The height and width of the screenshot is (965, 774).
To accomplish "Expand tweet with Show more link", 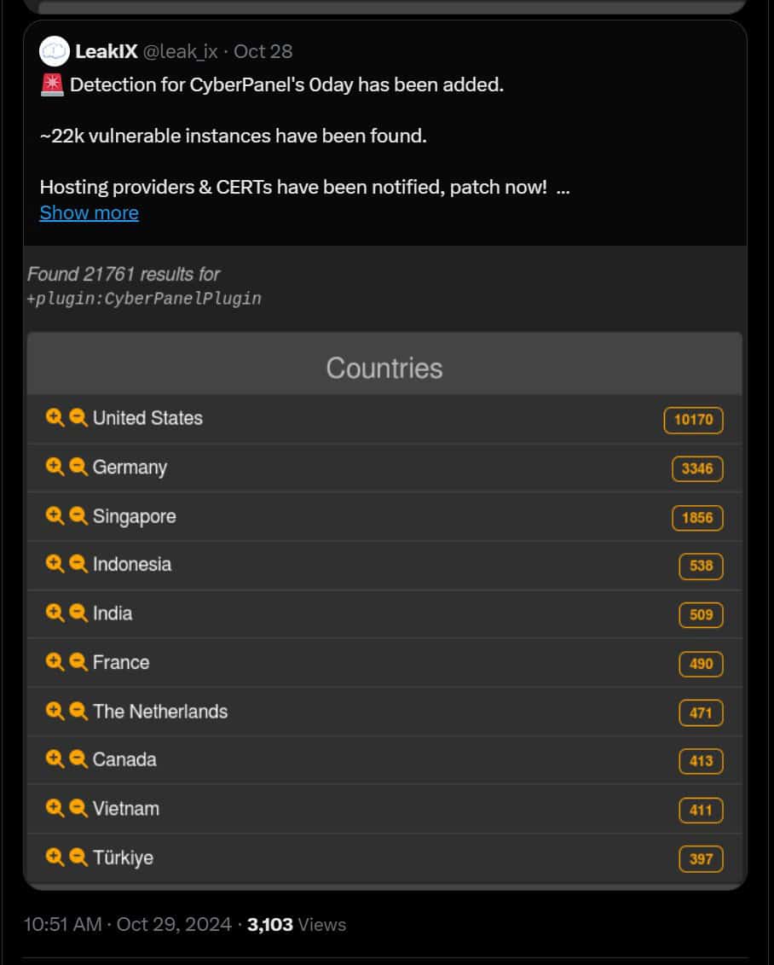I will (x=90, y=213).
